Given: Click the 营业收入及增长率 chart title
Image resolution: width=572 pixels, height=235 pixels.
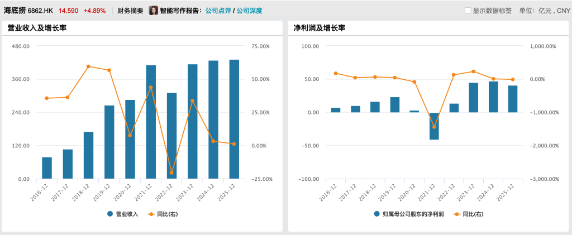Looking at the screenshot, I should [x=37, y=28].
